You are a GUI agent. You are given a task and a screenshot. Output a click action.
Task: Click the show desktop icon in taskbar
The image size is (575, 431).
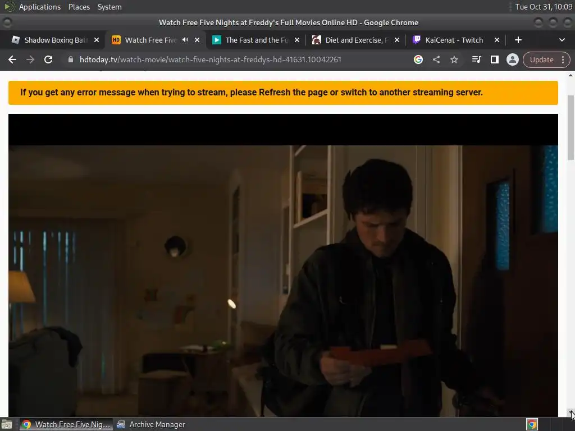(7, 424)
